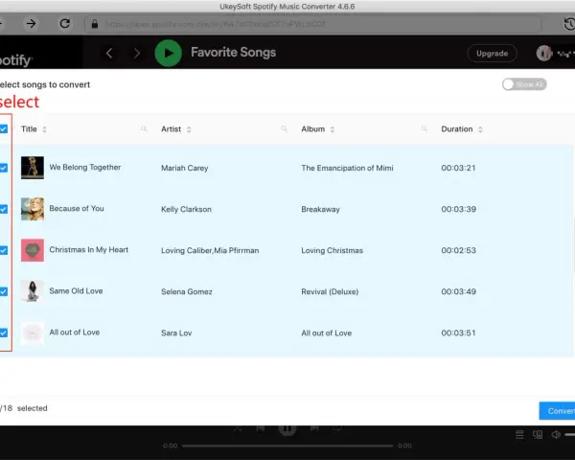Open the play queue icon
575x460 pixels.
click(x=519, y=435)
